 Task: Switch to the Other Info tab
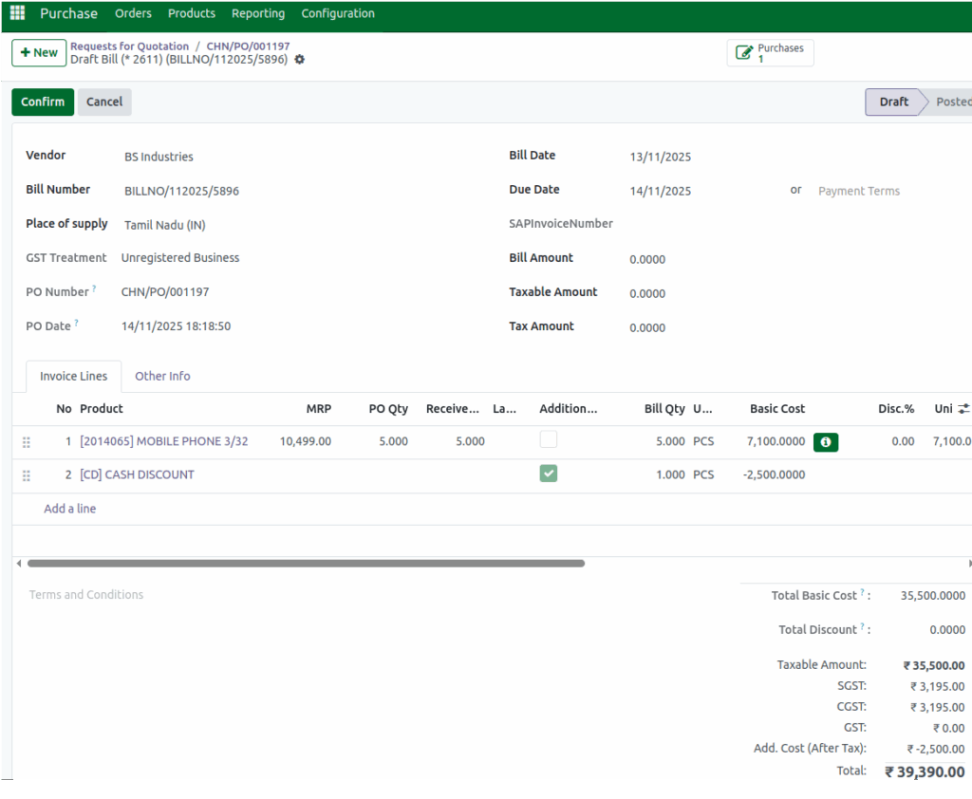coord(162,376)
